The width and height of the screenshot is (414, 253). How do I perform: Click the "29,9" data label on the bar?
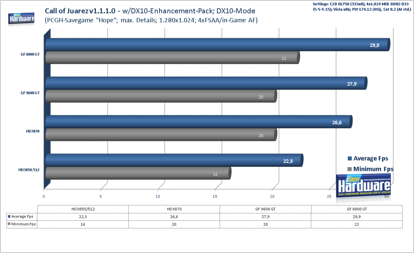[375, 46]
